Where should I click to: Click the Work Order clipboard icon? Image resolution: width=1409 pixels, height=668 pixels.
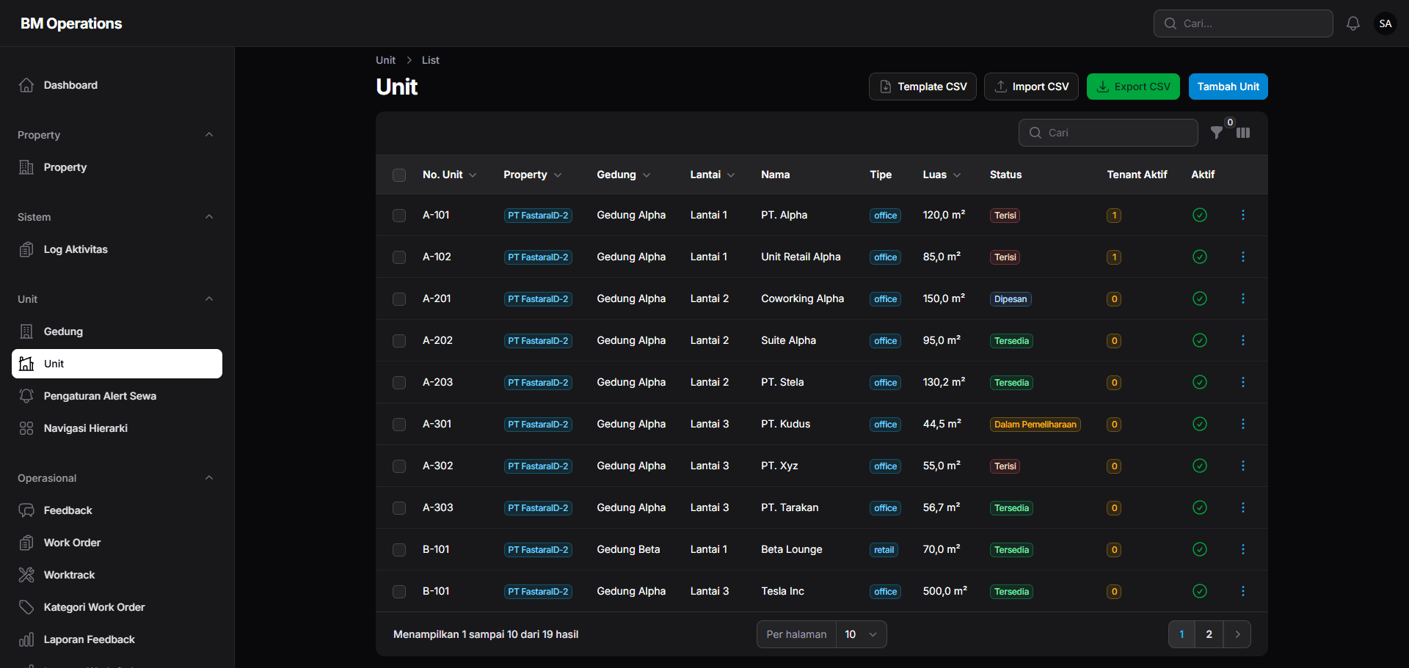click(x=26, y=543)
